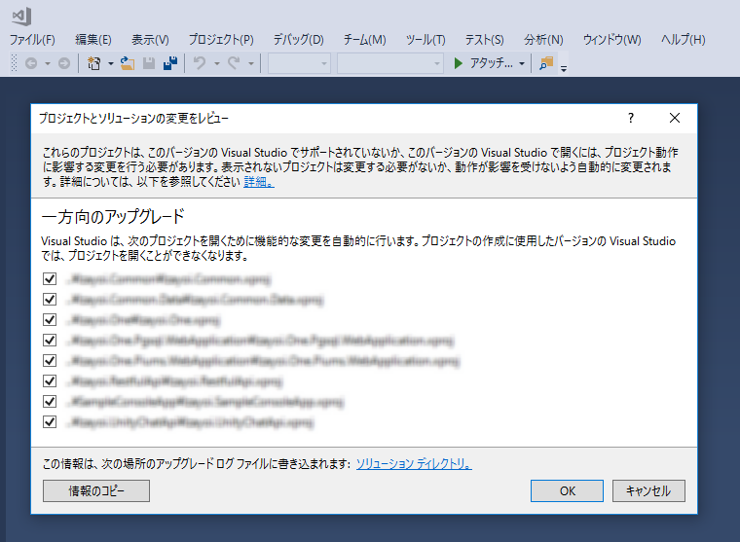Click the dialog help question mark
Image resolution: width=740 pixels, height=542 pixels.
click(x=631, y=118)
